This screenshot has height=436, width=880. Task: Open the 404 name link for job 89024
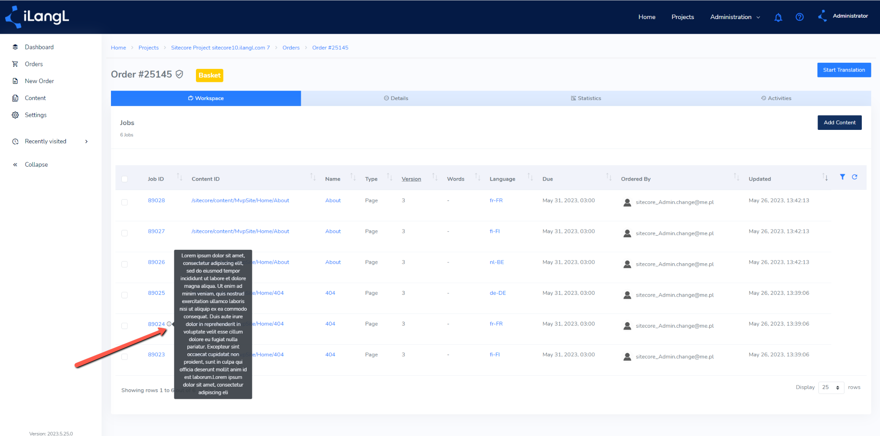(x=330, y=324)
